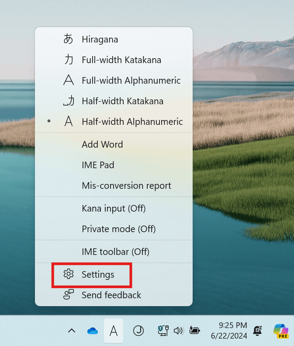Open the IME Pad
This screenshot has width=294, height=346.
click(x=114, y=165)
